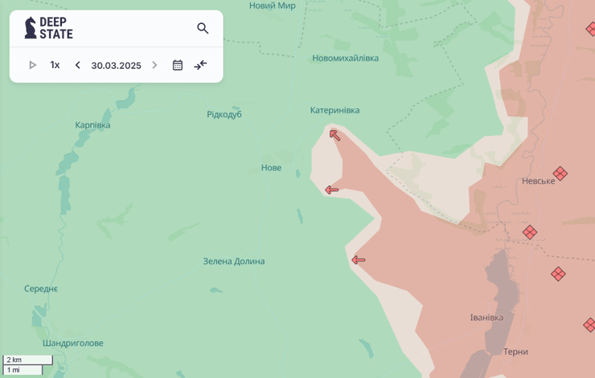This screenshot has height=378, width=595.
Task: Select unit marker beside Невське
Action: (x=560, y=173)
